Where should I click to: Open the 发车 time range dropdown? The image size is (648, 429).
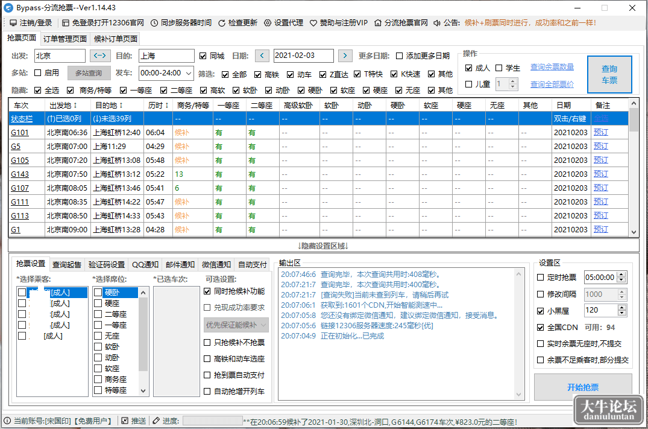point(189,73)
